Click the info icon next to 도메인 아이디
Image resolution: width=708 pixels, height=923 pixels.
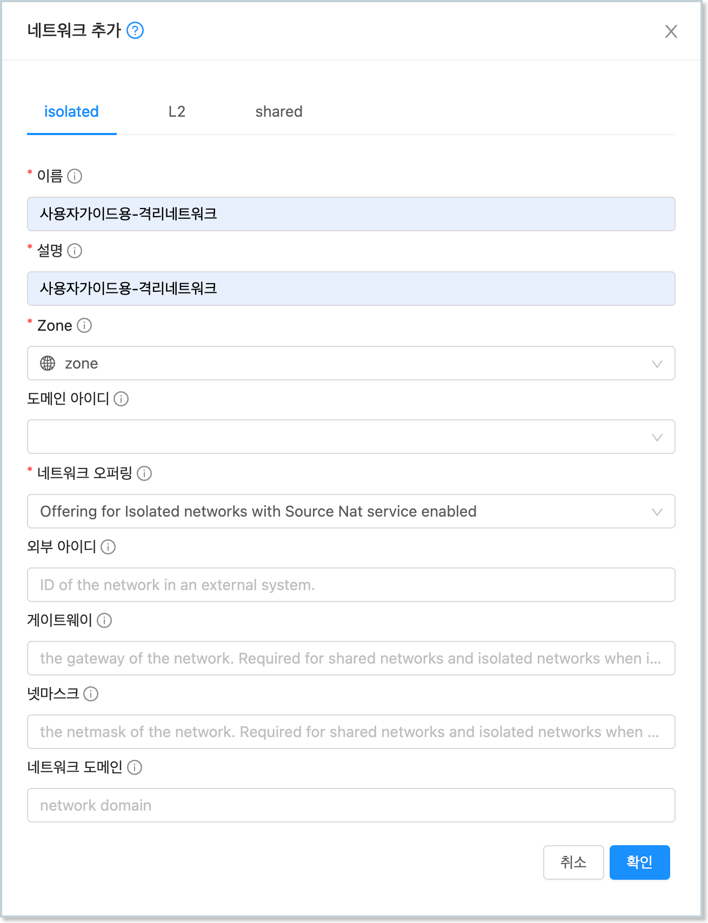(x=121, y=399)
